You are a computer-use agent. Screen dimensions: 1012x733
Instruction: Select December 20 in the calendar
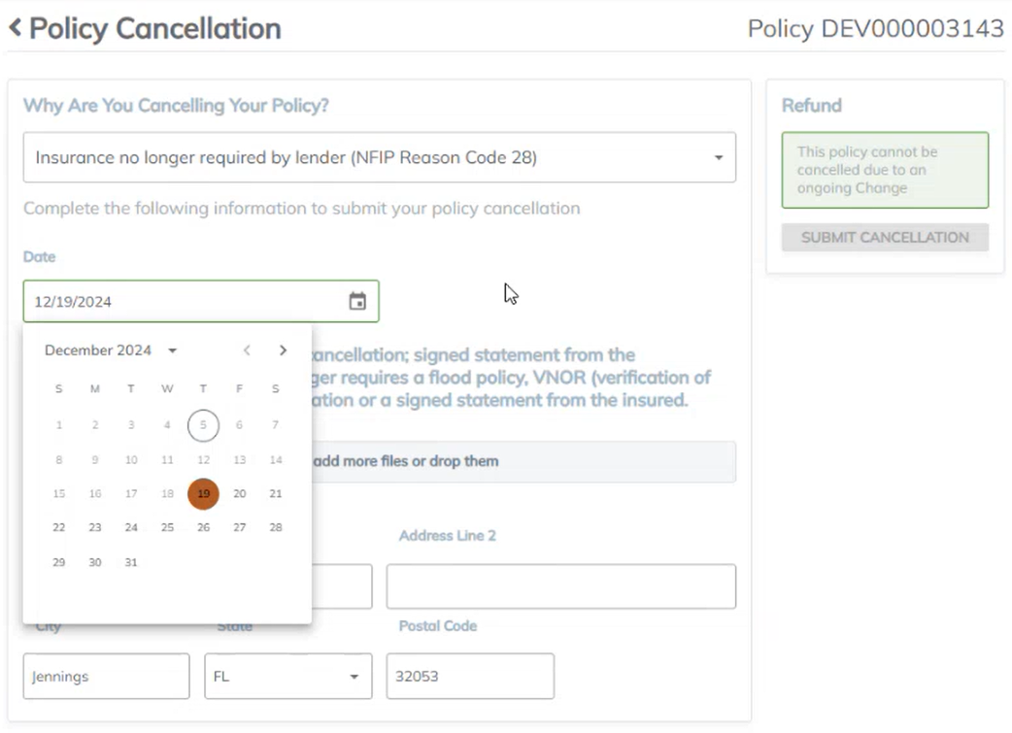[x=240, y=494]
